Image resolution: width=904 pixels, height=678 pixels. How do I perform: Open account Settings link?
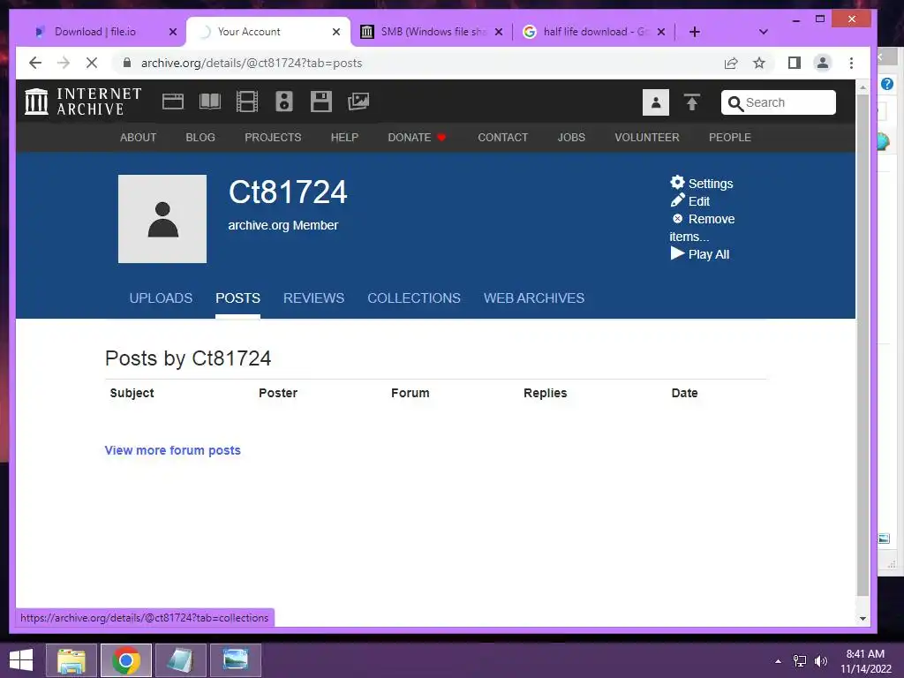point(702,184)
